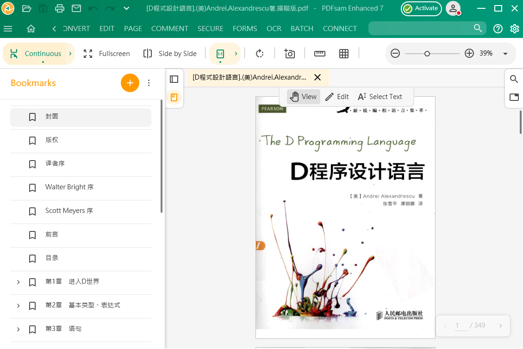The height and width of the screenshot is (349, 523).
Task: Open the zoom percentage dropdown
Action: pos(505,54)
